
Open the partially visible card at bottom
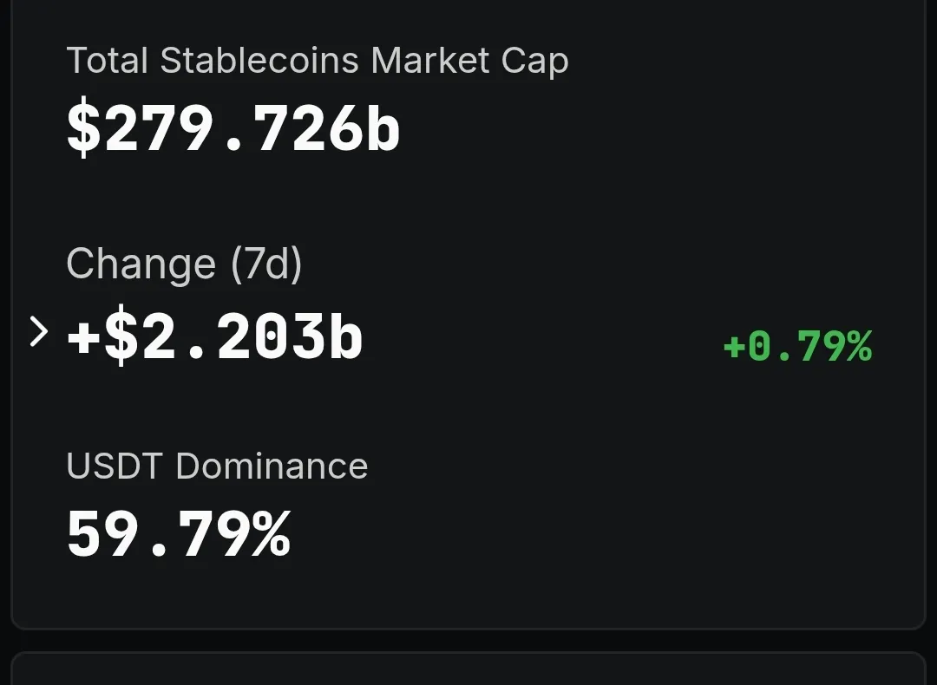pyautogui.click(x=468, y=669)
